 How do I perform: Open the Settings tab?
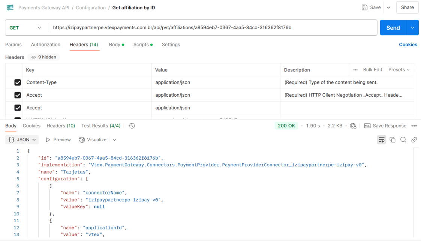tap(171, 45)
